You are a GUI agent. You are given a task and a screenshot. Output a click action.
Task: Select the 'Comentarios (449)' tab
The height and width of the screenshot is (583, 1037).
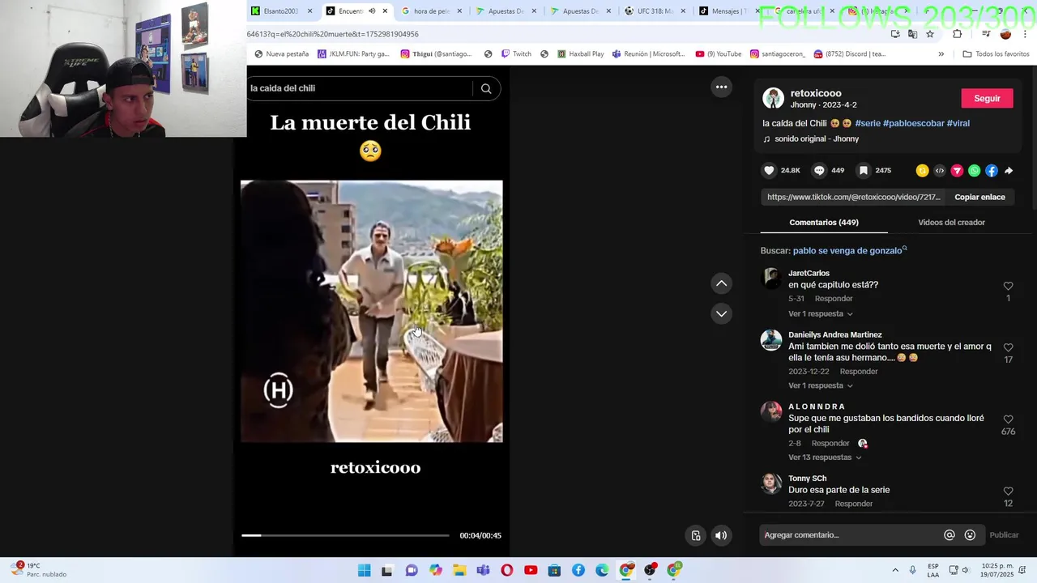[824, 222]
